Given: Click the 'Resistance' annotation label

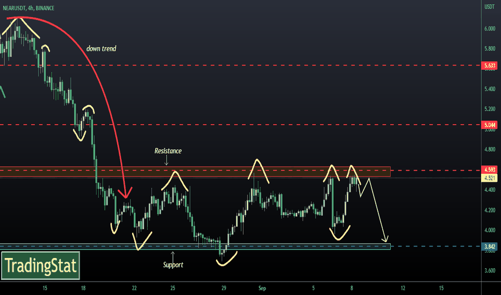Looking at the screenshot, I should pyautogui.click(x=168, y=151).
